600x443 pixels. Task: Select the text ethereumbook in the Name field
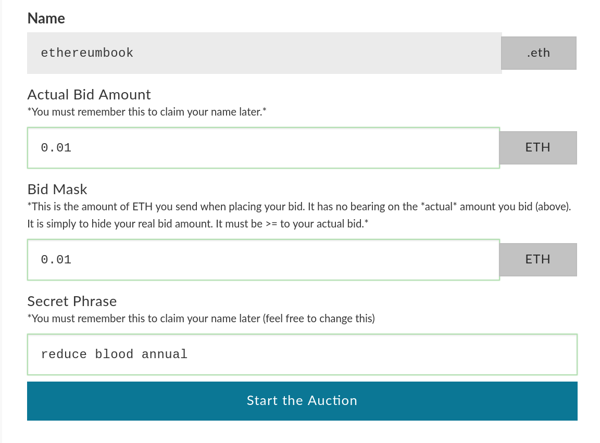point(87,53)
